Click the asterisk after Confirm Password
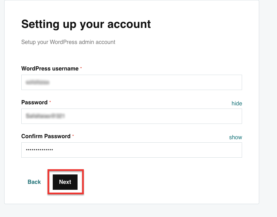Screen dimensions: 277x217 click(73, 136)
